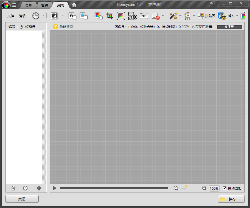Uncheck the 自动适配 checkbox
Viewport: 250px width, 208px height.
pos(225,188)
